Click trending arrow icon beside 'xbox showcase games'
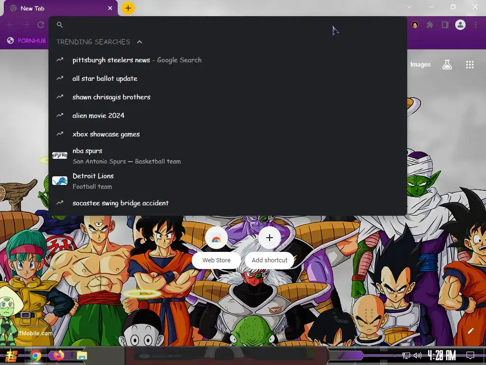486x365 pixels. [x=60, y=134]
